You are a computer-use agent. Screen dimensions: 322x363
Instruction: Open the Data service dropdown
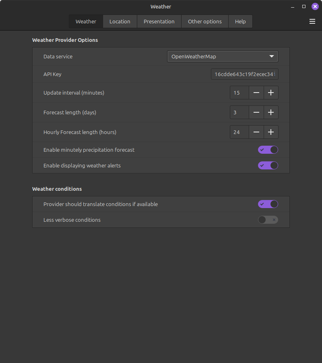click(223, 56)
